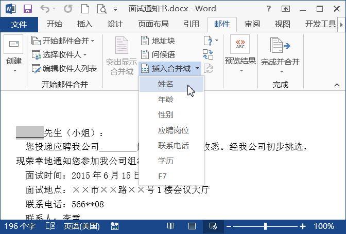Click the proofing errors book icon
The height and width of the screenshot is (234, 346).
point(50,226)
